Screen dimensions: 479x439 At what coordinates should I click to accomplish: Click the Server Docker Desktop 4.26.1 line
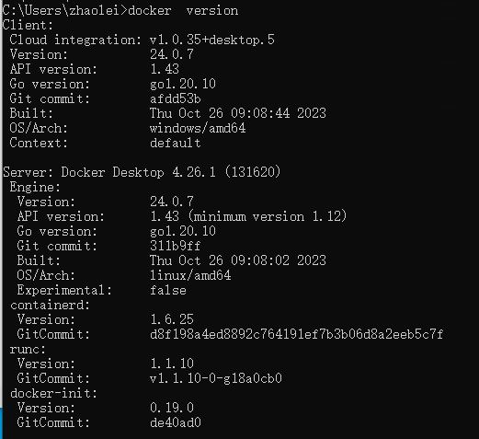(142, 172)
